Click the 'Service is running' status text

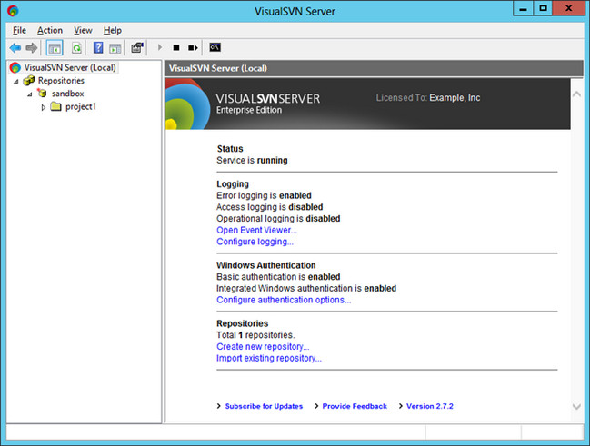[x=252, y=161]
